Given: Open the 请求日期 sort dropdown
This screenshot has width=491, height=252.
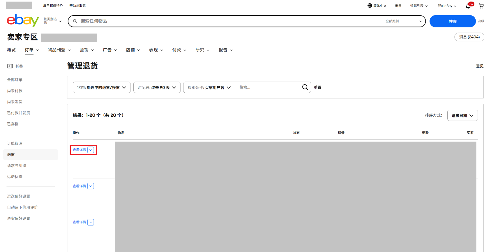Looking at the screenshot, I should click(x=462, y=115).
